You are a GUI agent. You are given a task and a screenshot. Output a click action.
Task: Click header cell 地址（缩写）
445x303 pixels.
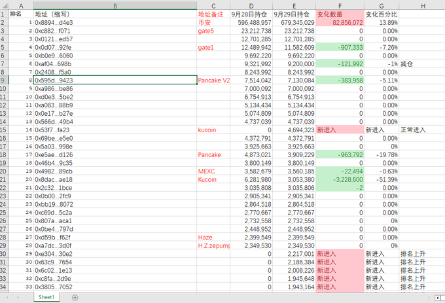(x=115, y=14)
